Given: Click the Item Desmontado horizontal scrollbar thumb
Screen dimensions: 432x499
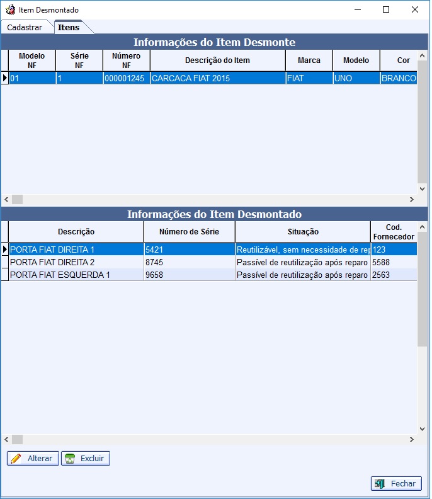Looking at the screenshot, I should click(x=17, y=440).
